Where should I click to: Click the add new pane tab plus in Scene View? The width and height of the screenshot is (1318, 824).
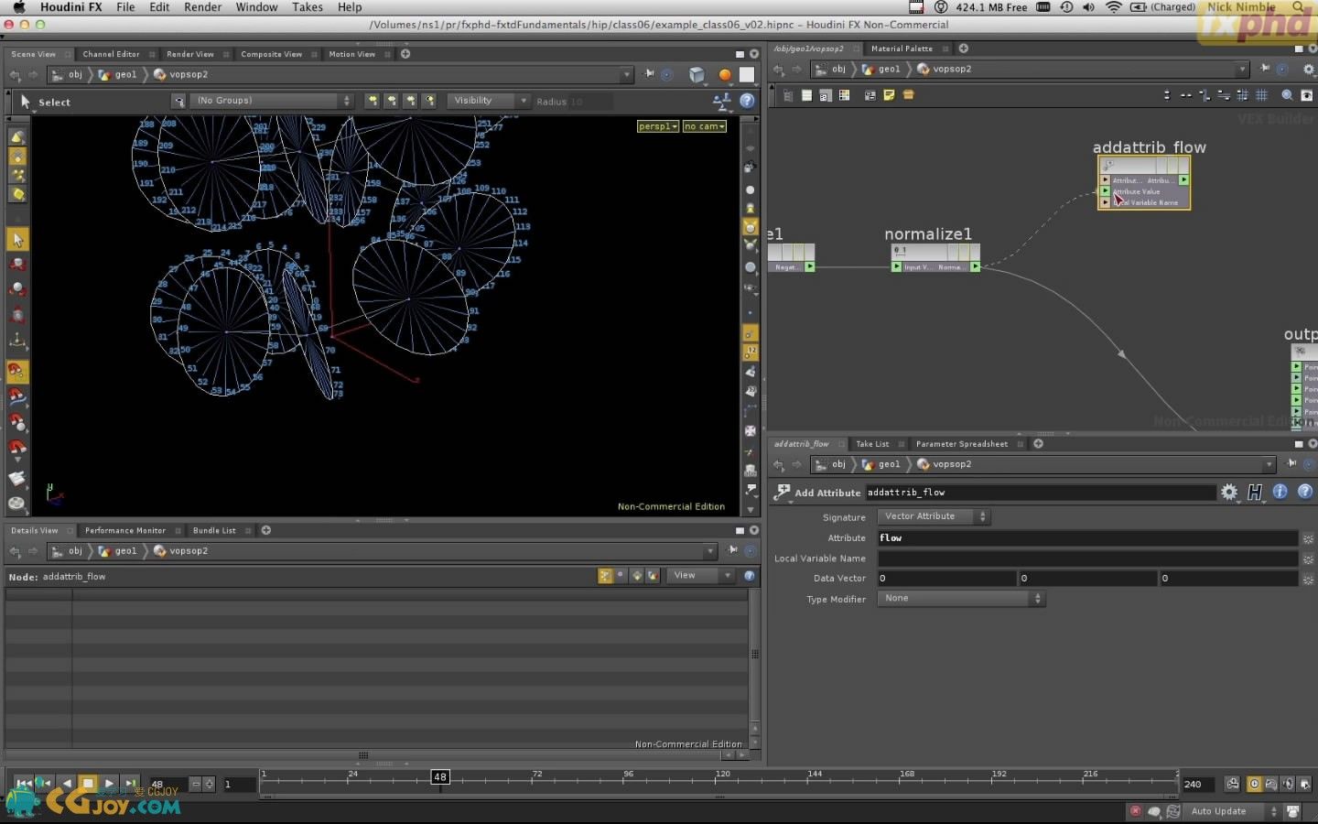pos(405,54)
